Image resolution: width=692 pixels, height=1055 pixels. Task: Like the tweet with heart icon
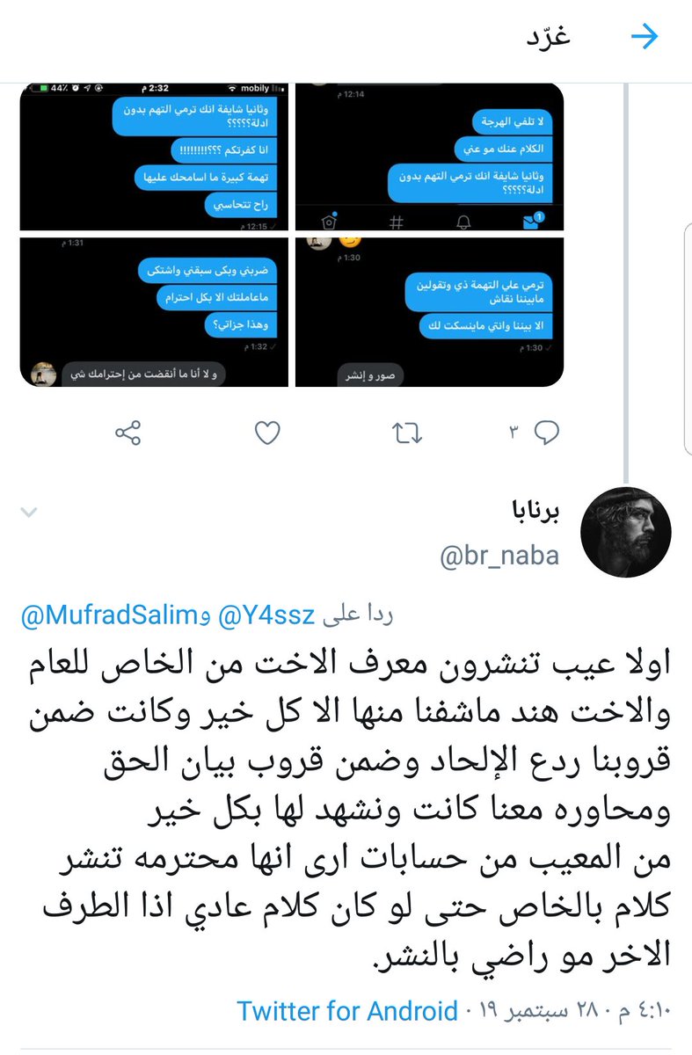point(266,433)
